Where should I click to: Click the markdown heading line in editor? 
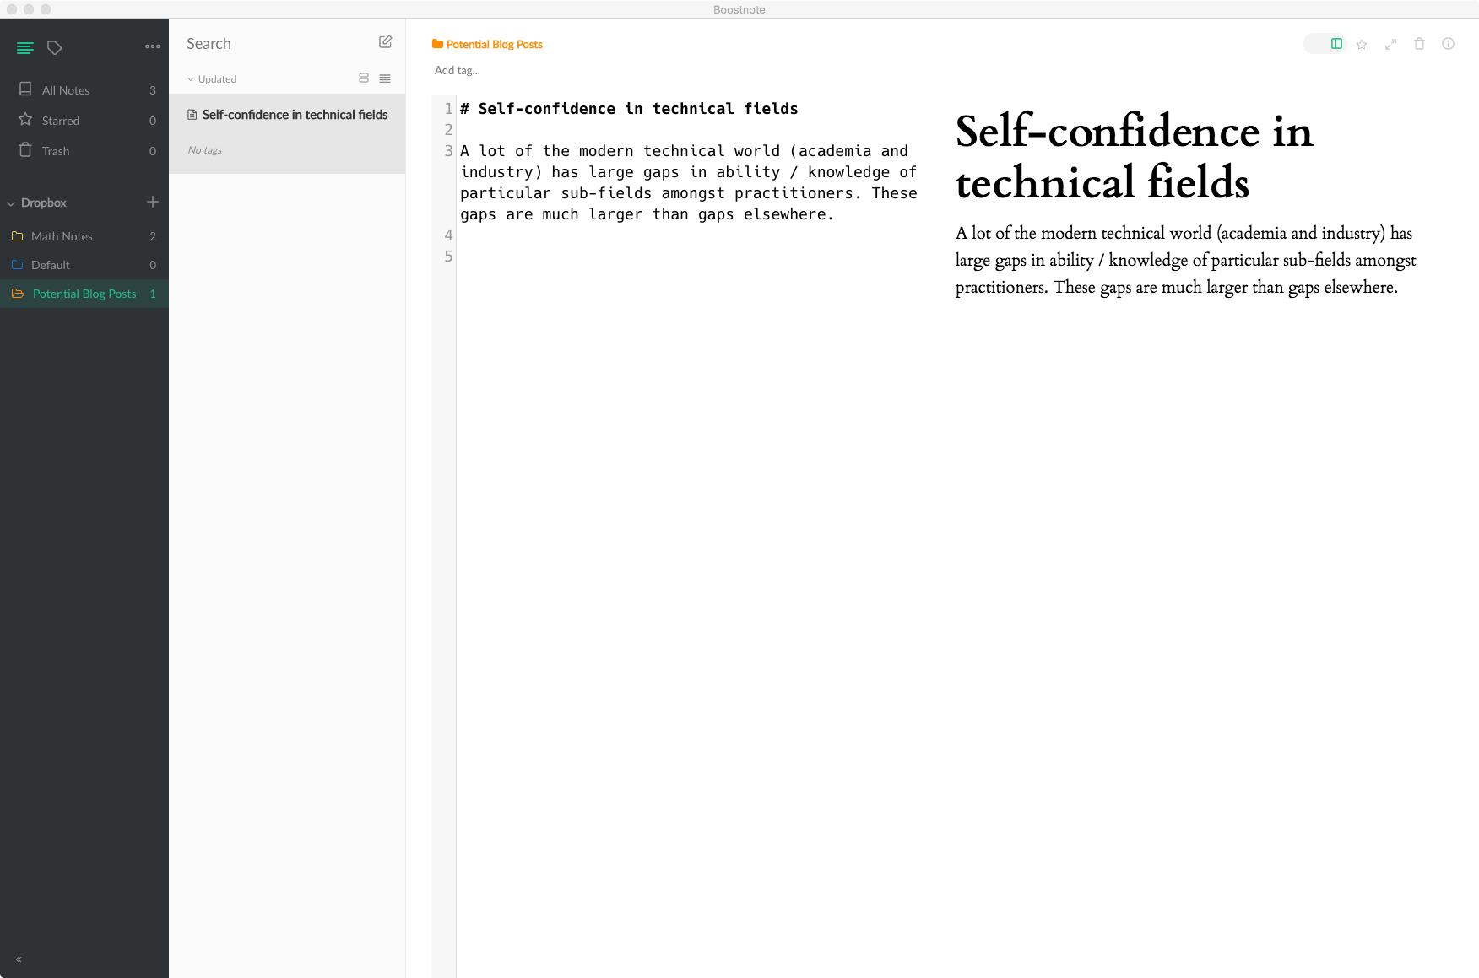point(629,109)
